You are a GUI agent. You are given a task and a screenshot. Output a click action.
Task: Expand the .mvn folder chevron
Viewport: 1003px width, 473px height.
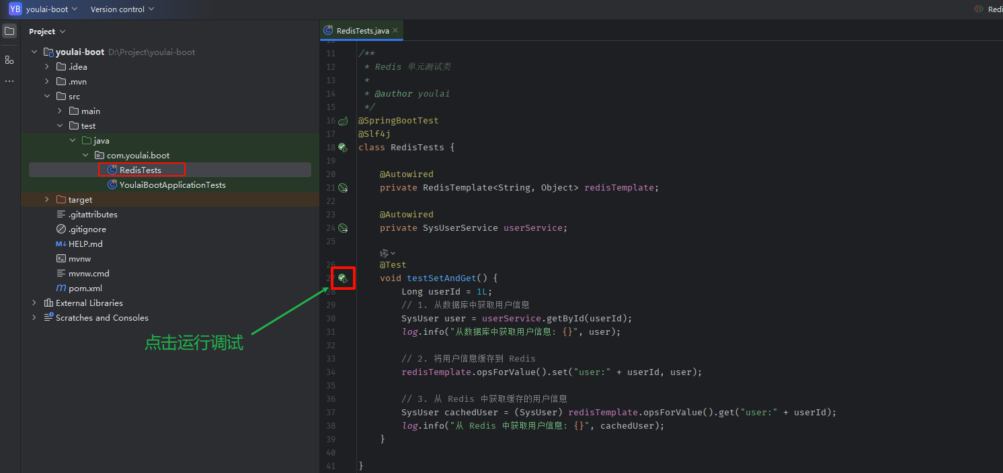pyautogui.click(x=47, y=82)
